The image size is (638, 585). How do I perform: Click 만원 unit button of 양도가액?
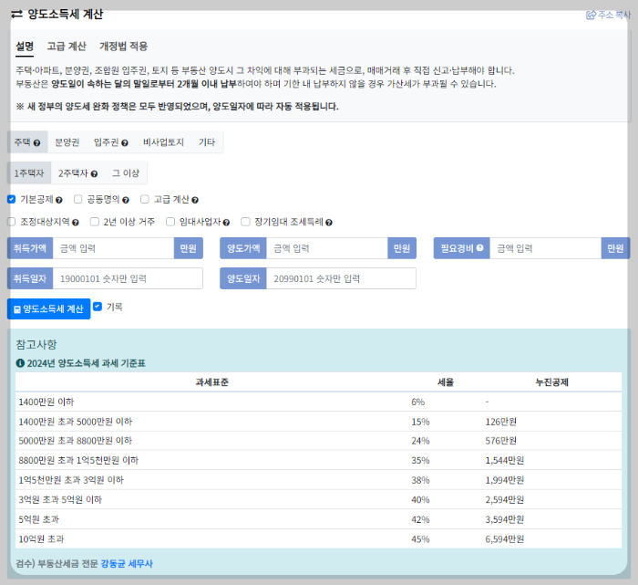coord(402,248)
